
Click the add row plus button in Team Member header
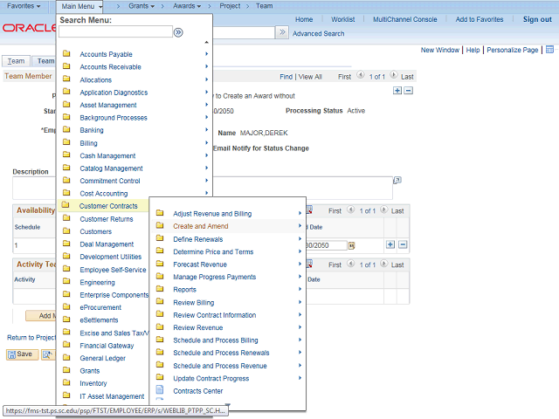click(397, 90)
